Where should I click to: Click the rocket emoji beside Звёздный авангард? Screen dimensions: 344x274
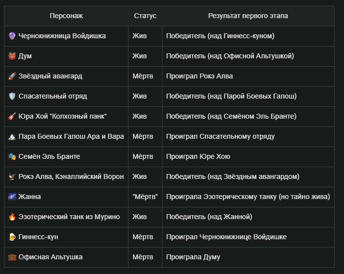(x=12, y=76)
